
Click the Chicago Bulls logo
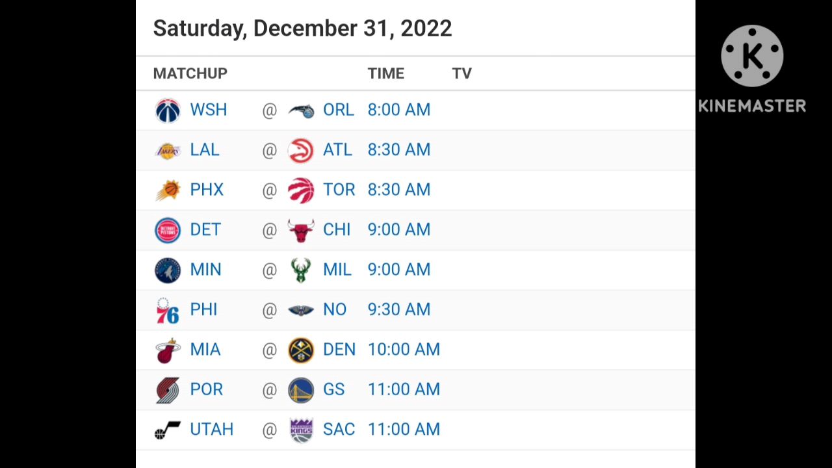click(301, 230)
